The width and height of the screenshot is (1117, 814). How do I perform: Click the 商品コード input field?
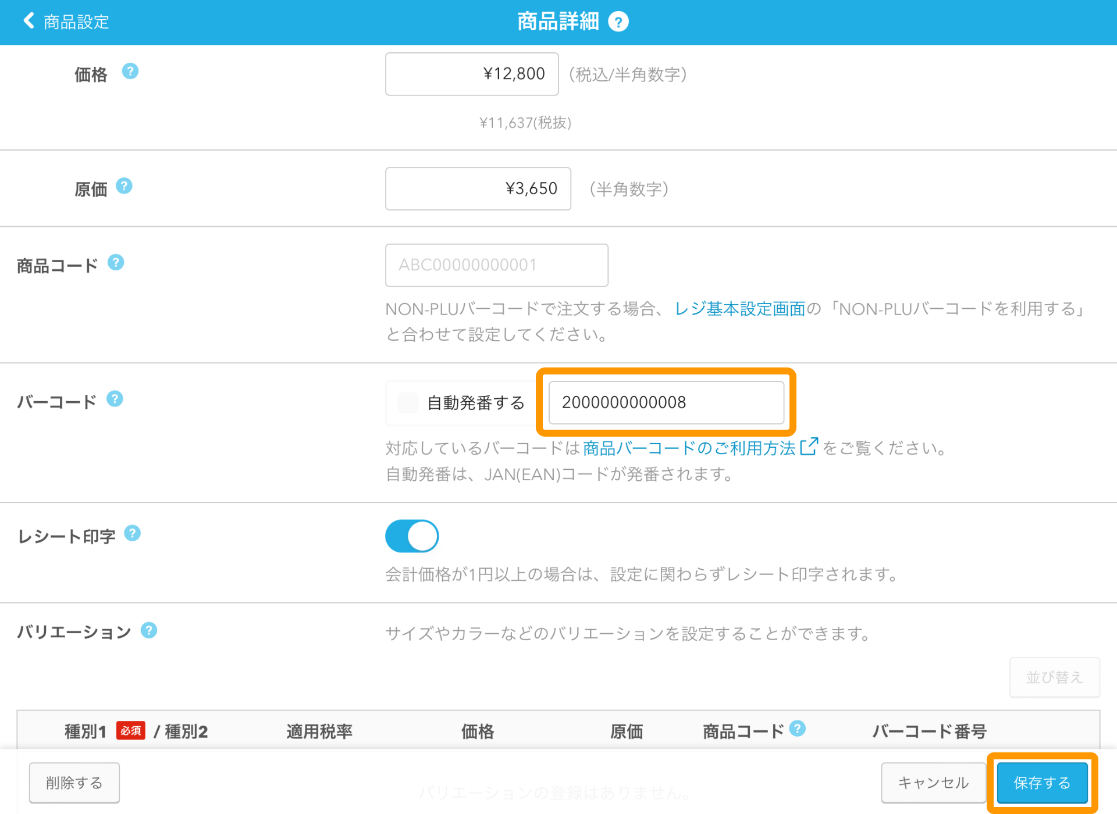(x=496, y=265)
